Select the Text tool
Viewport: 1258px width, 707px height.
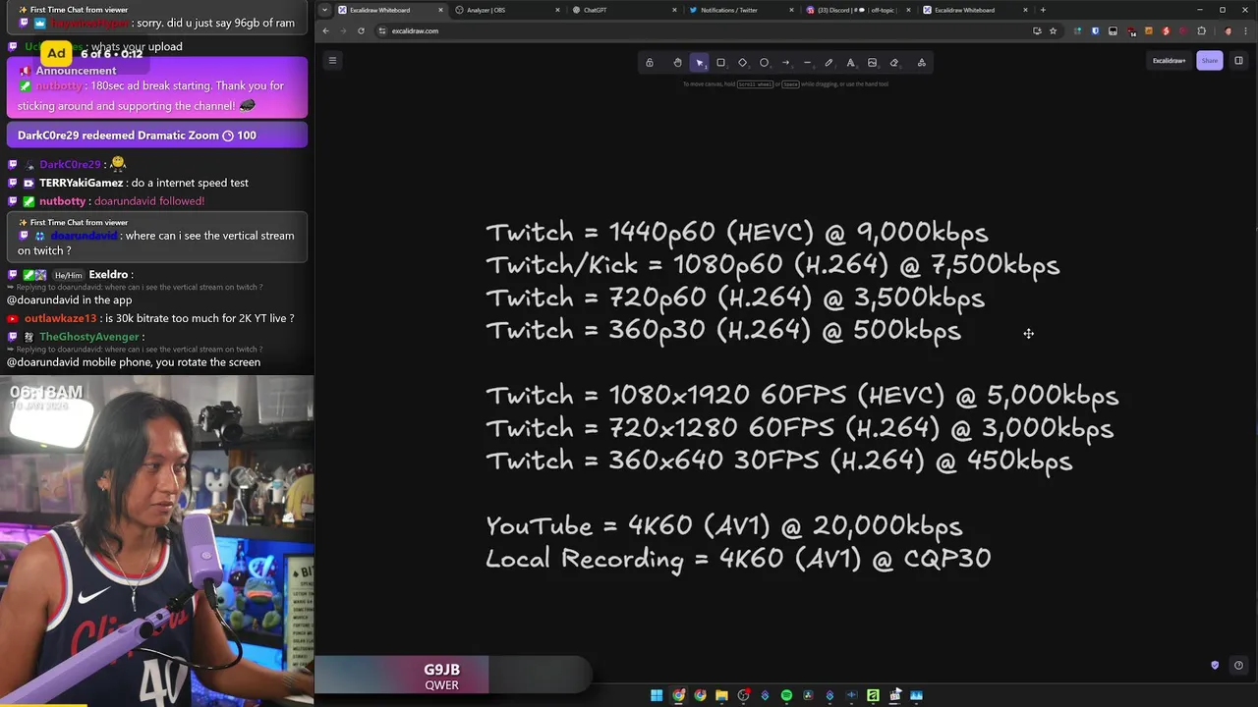tap(850, 62)
